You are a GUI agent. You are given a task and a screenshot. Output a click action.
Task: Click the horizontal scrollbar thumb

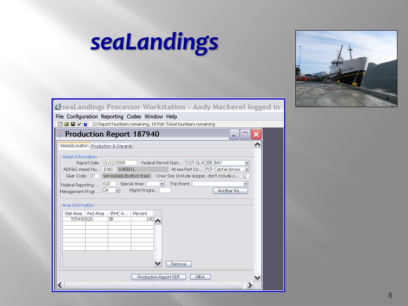click(x=154, y=285)
